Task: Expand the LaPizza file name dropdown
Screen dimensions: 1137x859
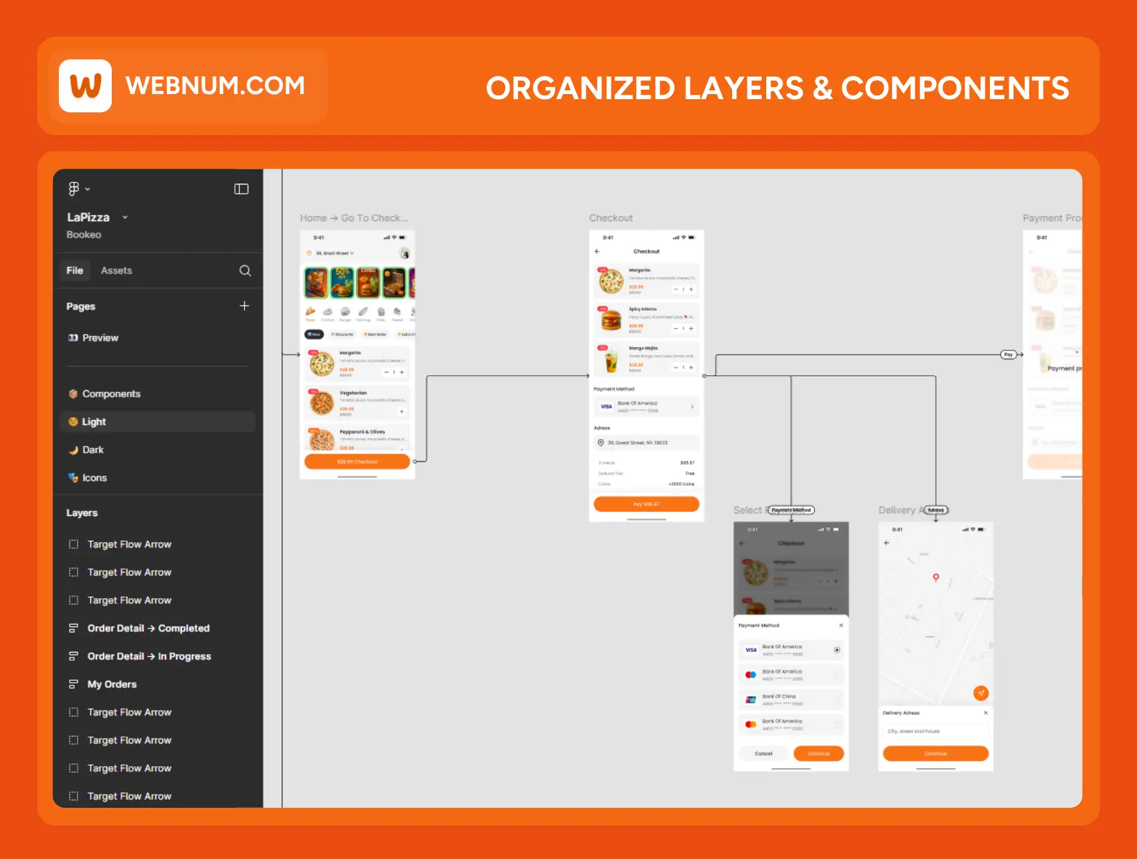Action: (125, 217)
